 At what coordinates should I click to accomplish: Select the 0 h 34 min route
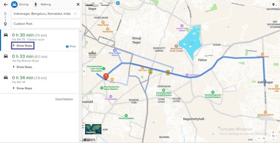click(39, 83)
